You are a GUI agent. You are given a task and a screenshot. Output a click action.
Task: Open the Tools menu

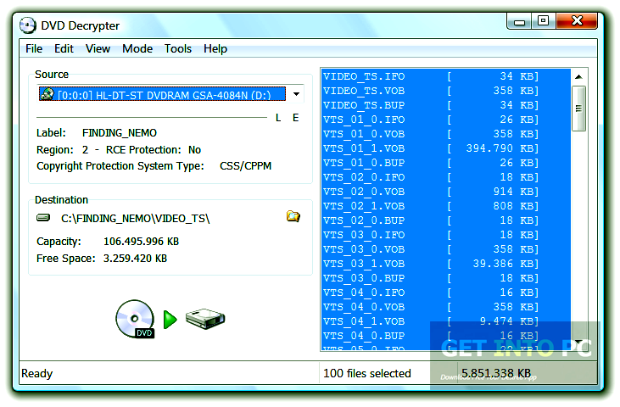point(178,48)
